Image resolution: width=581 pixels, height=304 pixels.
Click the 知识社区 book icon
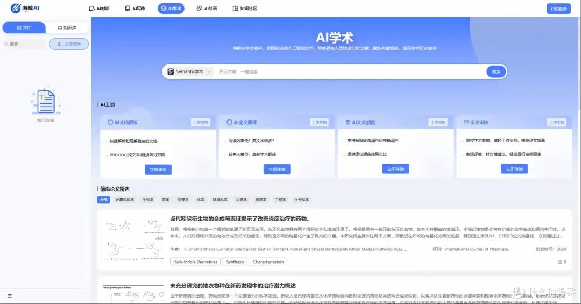(235, 9)
